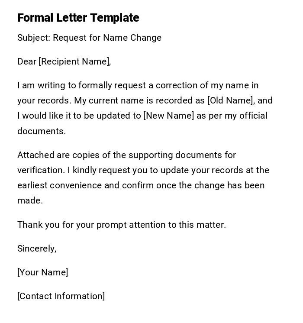
Task: Click the phrase earliest convenience
Action: click(x=60, y=185)
